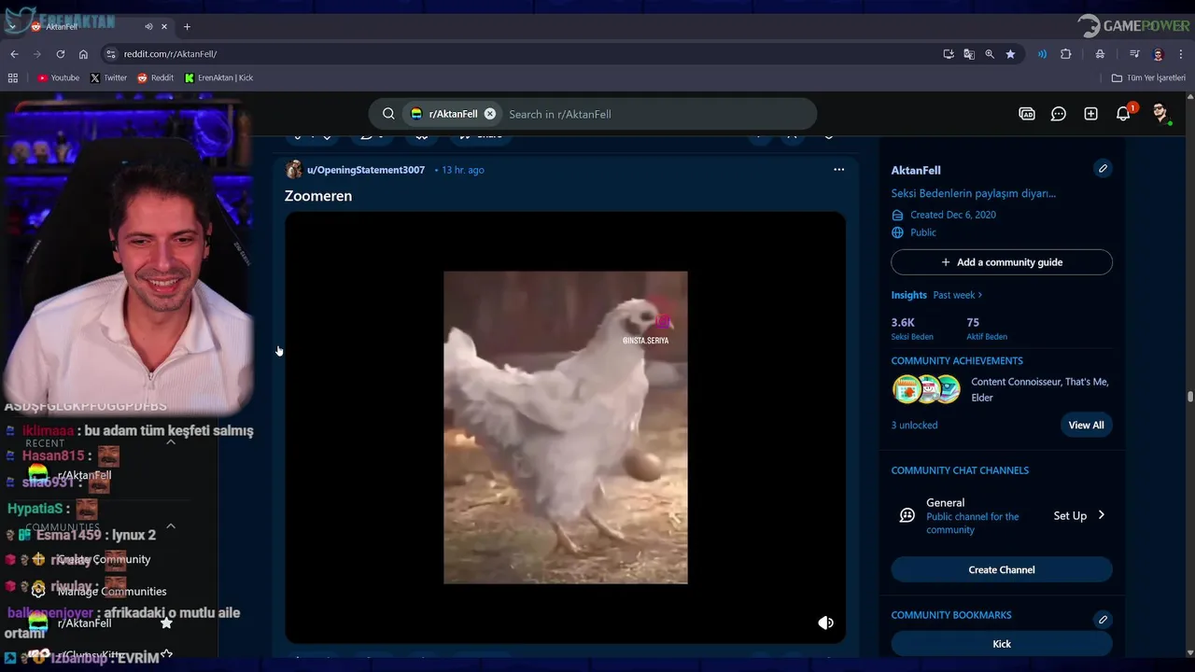Screen dimensions: 1195x672
Task: Open the browser zoom control
Action: coord(990,54)
